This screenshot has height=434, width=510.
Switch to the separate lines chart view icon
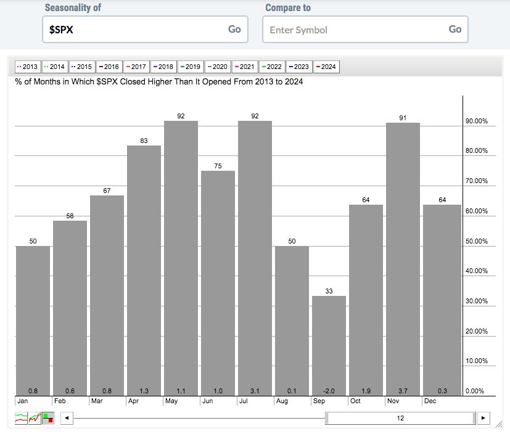(21, 418)
